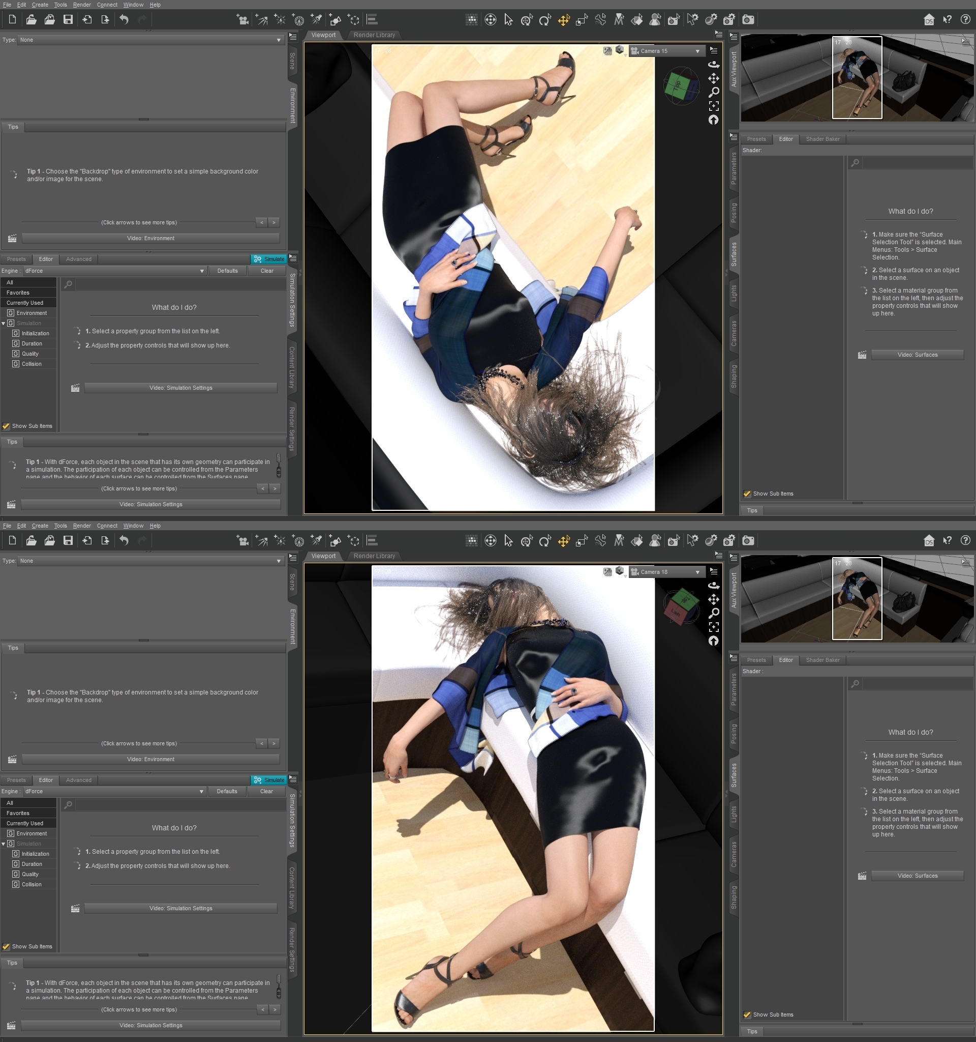Screen dimensions: 976x1042
Task: Click the Defaults button in lower simulation pane
Action: pyautogui.click(x=227, y=792)
